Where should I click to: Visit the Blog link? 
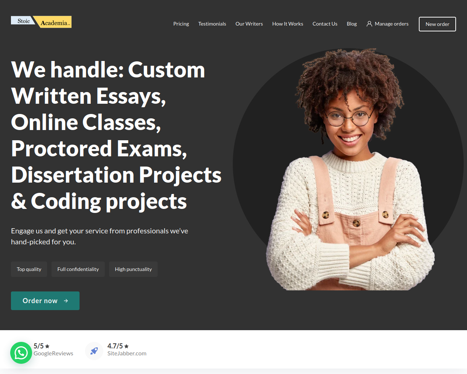pyautogui.click(x=352, y=24)
